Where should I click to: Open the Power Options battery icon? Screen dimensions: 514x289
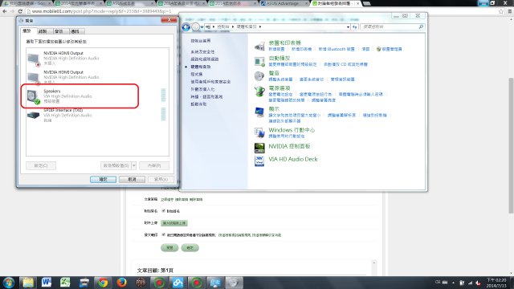pos(259,91)
